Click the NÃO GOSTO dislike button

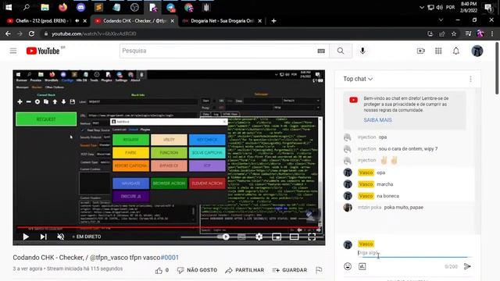(197, 270)
